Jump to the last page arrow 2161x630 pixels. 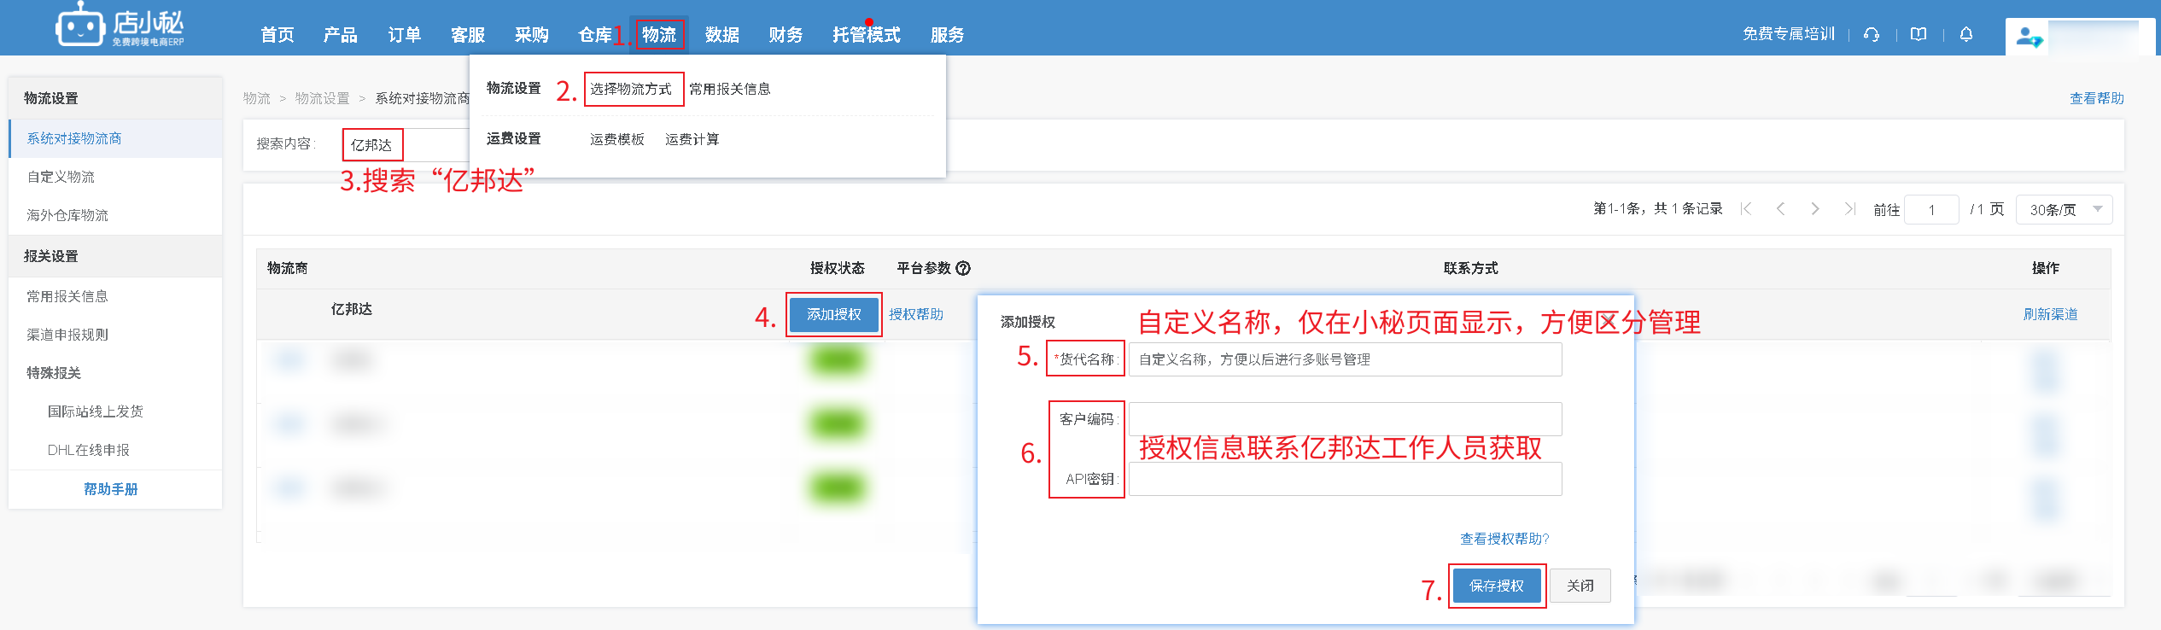coord(1849,209)
